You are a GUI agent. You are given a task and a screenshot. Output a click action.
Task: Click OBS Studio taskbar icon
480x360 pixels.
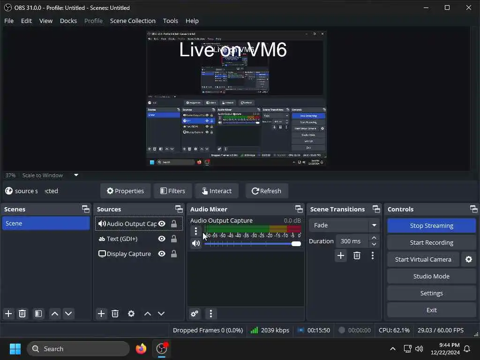(x=162, y=349)
